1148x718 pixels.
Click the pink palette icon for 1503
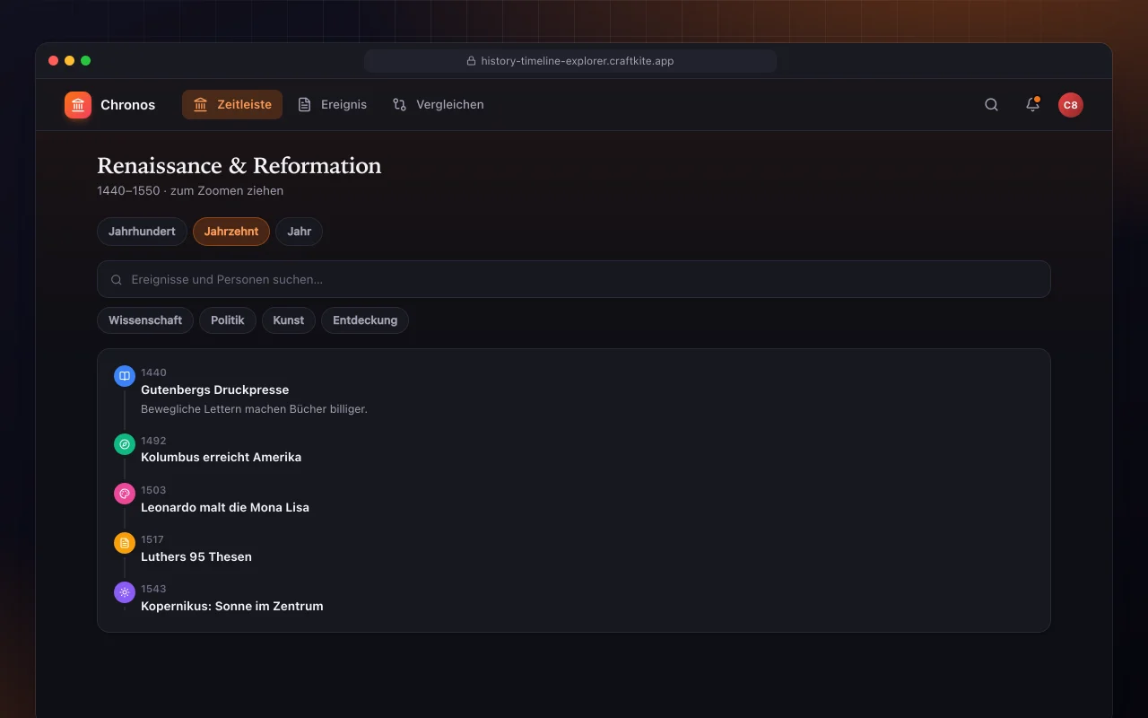pyautogui.click(x=125, y=494)
